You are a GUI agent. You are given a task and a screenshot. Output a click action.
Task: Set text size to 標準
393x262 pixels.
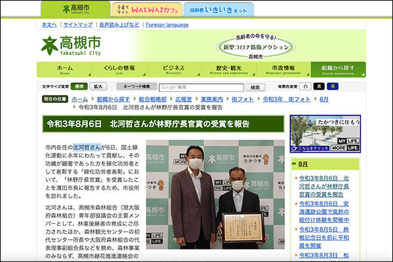pyautogui.click(x=79, y=86)
